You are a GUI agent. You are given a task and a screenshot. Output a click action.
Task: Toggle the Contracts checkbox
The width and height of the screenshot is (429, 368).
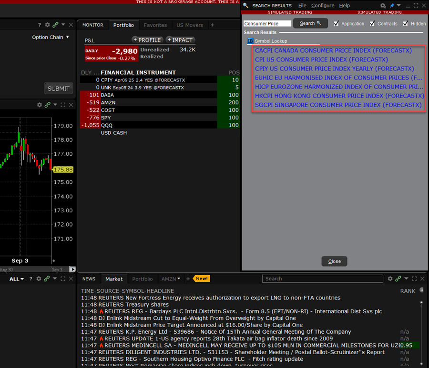point(372,23)
